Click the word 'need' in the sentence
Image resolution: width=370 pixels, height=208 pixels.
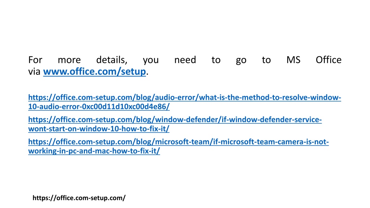[185, 60]
